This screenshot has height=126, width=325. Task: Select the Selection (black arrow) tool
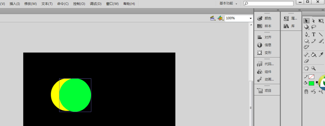pyautogui.click(x=306, y=21)
